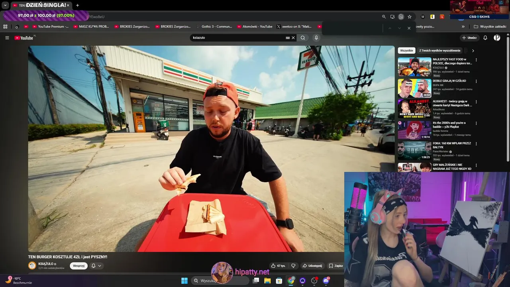Click Udostępnij share button

312,266
